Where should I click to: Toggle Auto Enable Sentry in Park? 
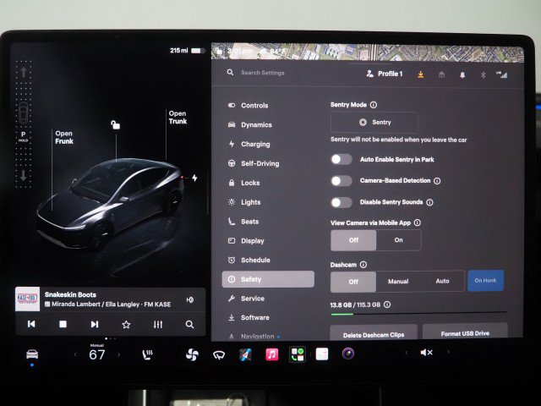pyautogui.click(x=342, y=160)
